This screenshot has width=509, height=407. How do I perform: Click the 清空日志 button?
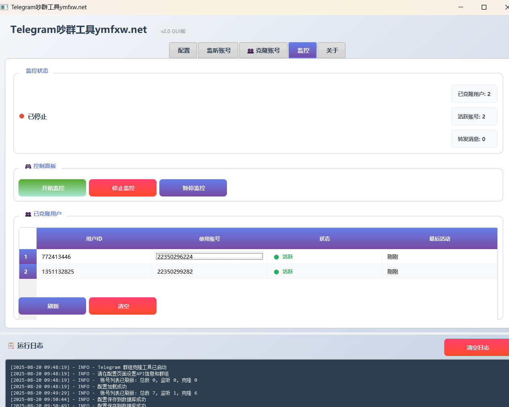point(477,348)
